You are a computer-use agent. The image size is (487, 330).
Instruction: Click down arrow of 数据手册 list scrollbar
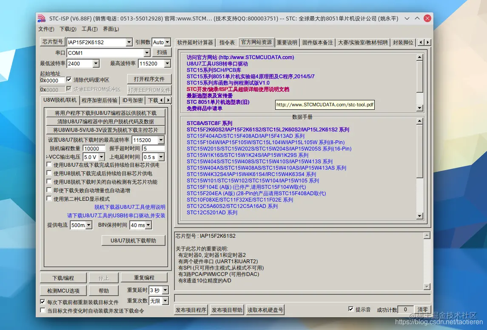pos(420,216)
